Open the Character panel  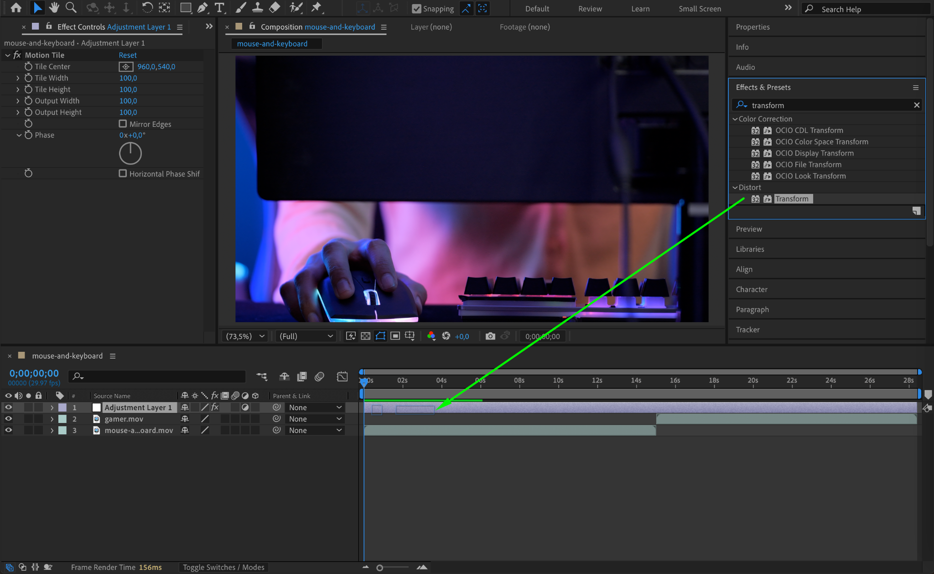tap(752, 289)
